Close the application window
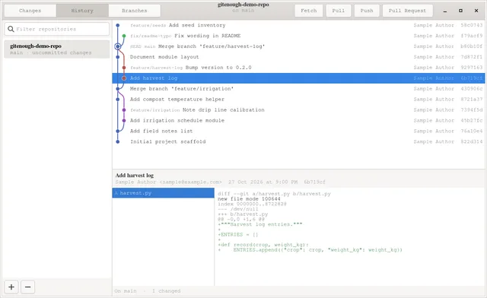487x298 pixels. tap(476, 11)
